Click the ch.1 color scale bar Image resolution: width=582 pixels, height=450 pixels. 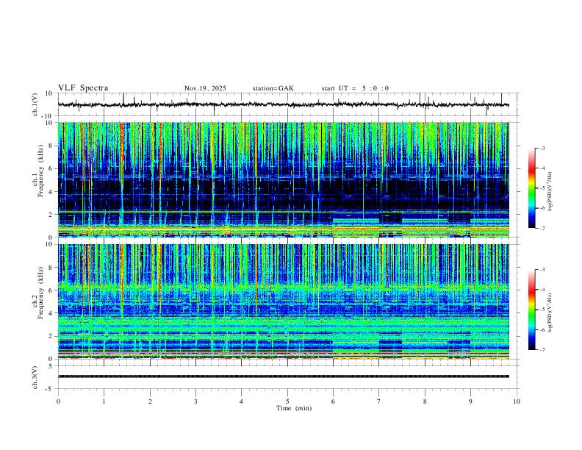click(531, 188)
